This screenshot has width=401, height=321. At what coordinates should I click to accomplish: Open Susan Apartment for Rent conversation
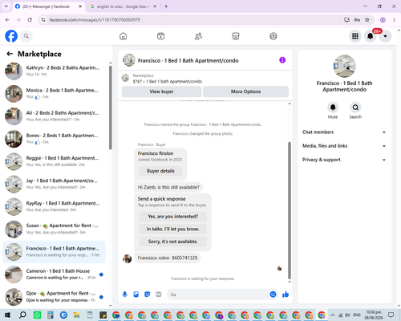tap(55, 229)
